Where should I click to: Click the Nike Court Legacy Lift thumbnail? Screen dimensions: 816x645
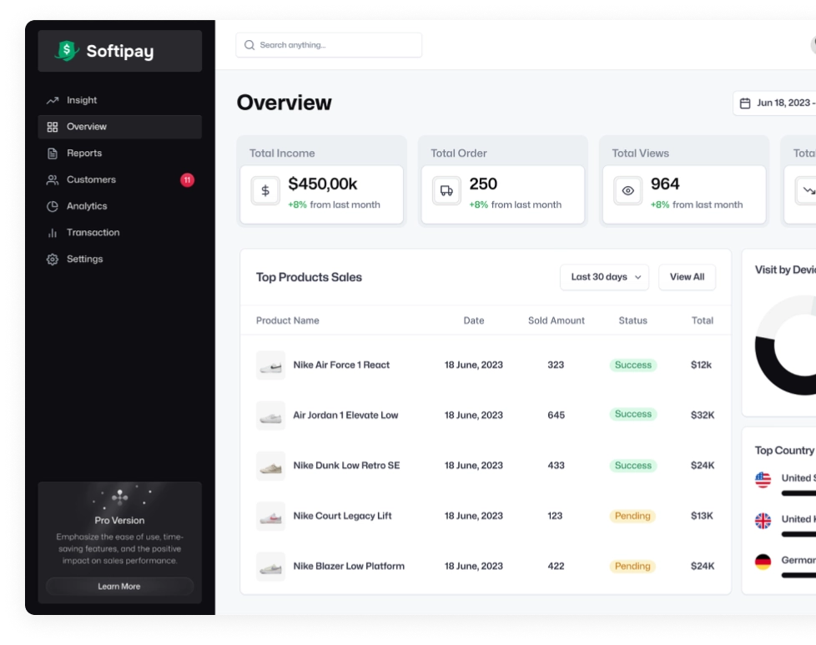pos(270,517)
